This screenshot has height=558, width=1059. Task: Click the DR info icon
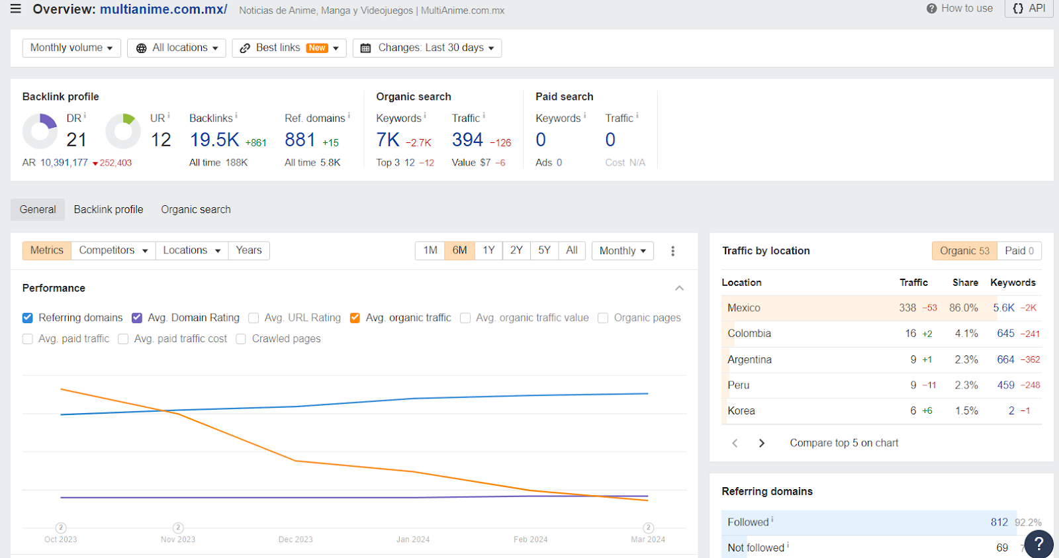[x=85, y=116]
